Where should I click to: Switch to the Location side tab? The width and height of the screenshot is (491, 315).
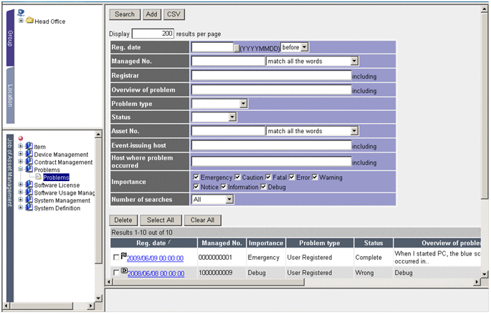(x=10, y=94)
